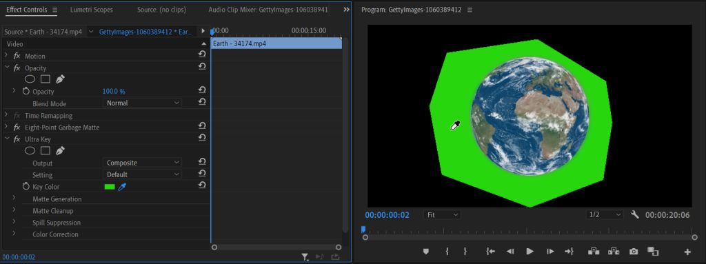706x264 pixels.
Task: Open Program monitor settings wrench
Action: (635, 214)
